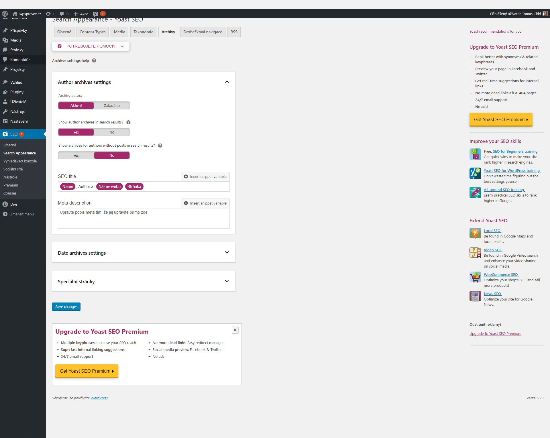Screen dimensions: 550x438
Task: Click help icon for authors without posts question
Action: point(160,146)
